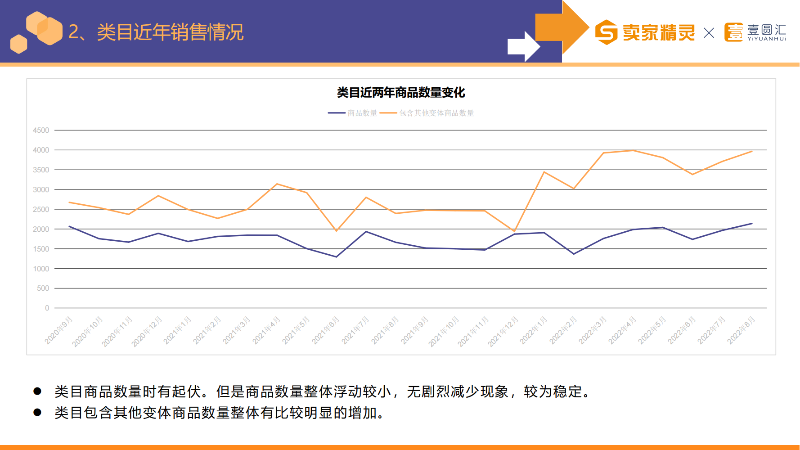Click the bullet text about 变体商品数量明显增加

220,413
